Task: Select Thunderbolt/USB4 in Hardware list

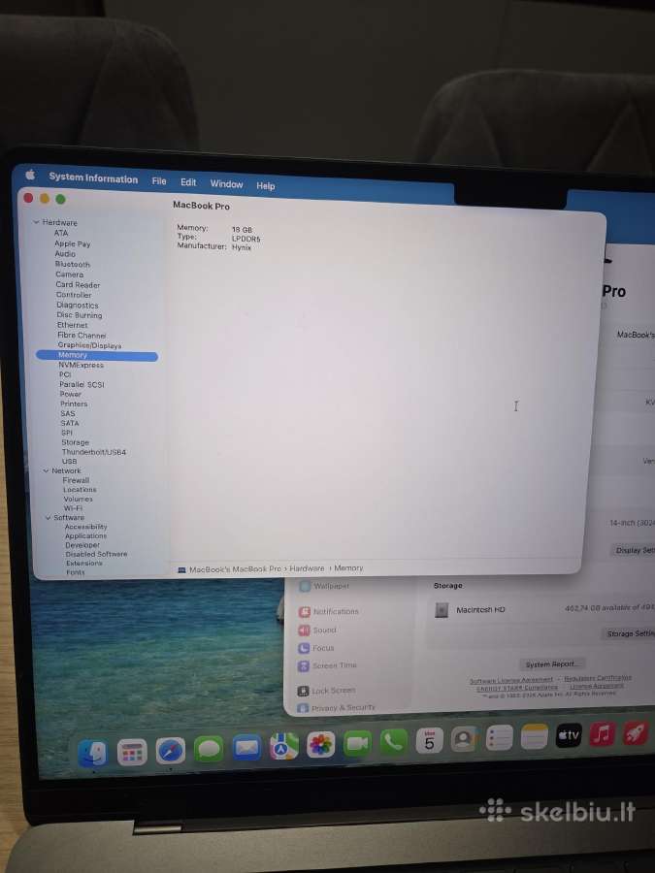Action: coord(94,452)
